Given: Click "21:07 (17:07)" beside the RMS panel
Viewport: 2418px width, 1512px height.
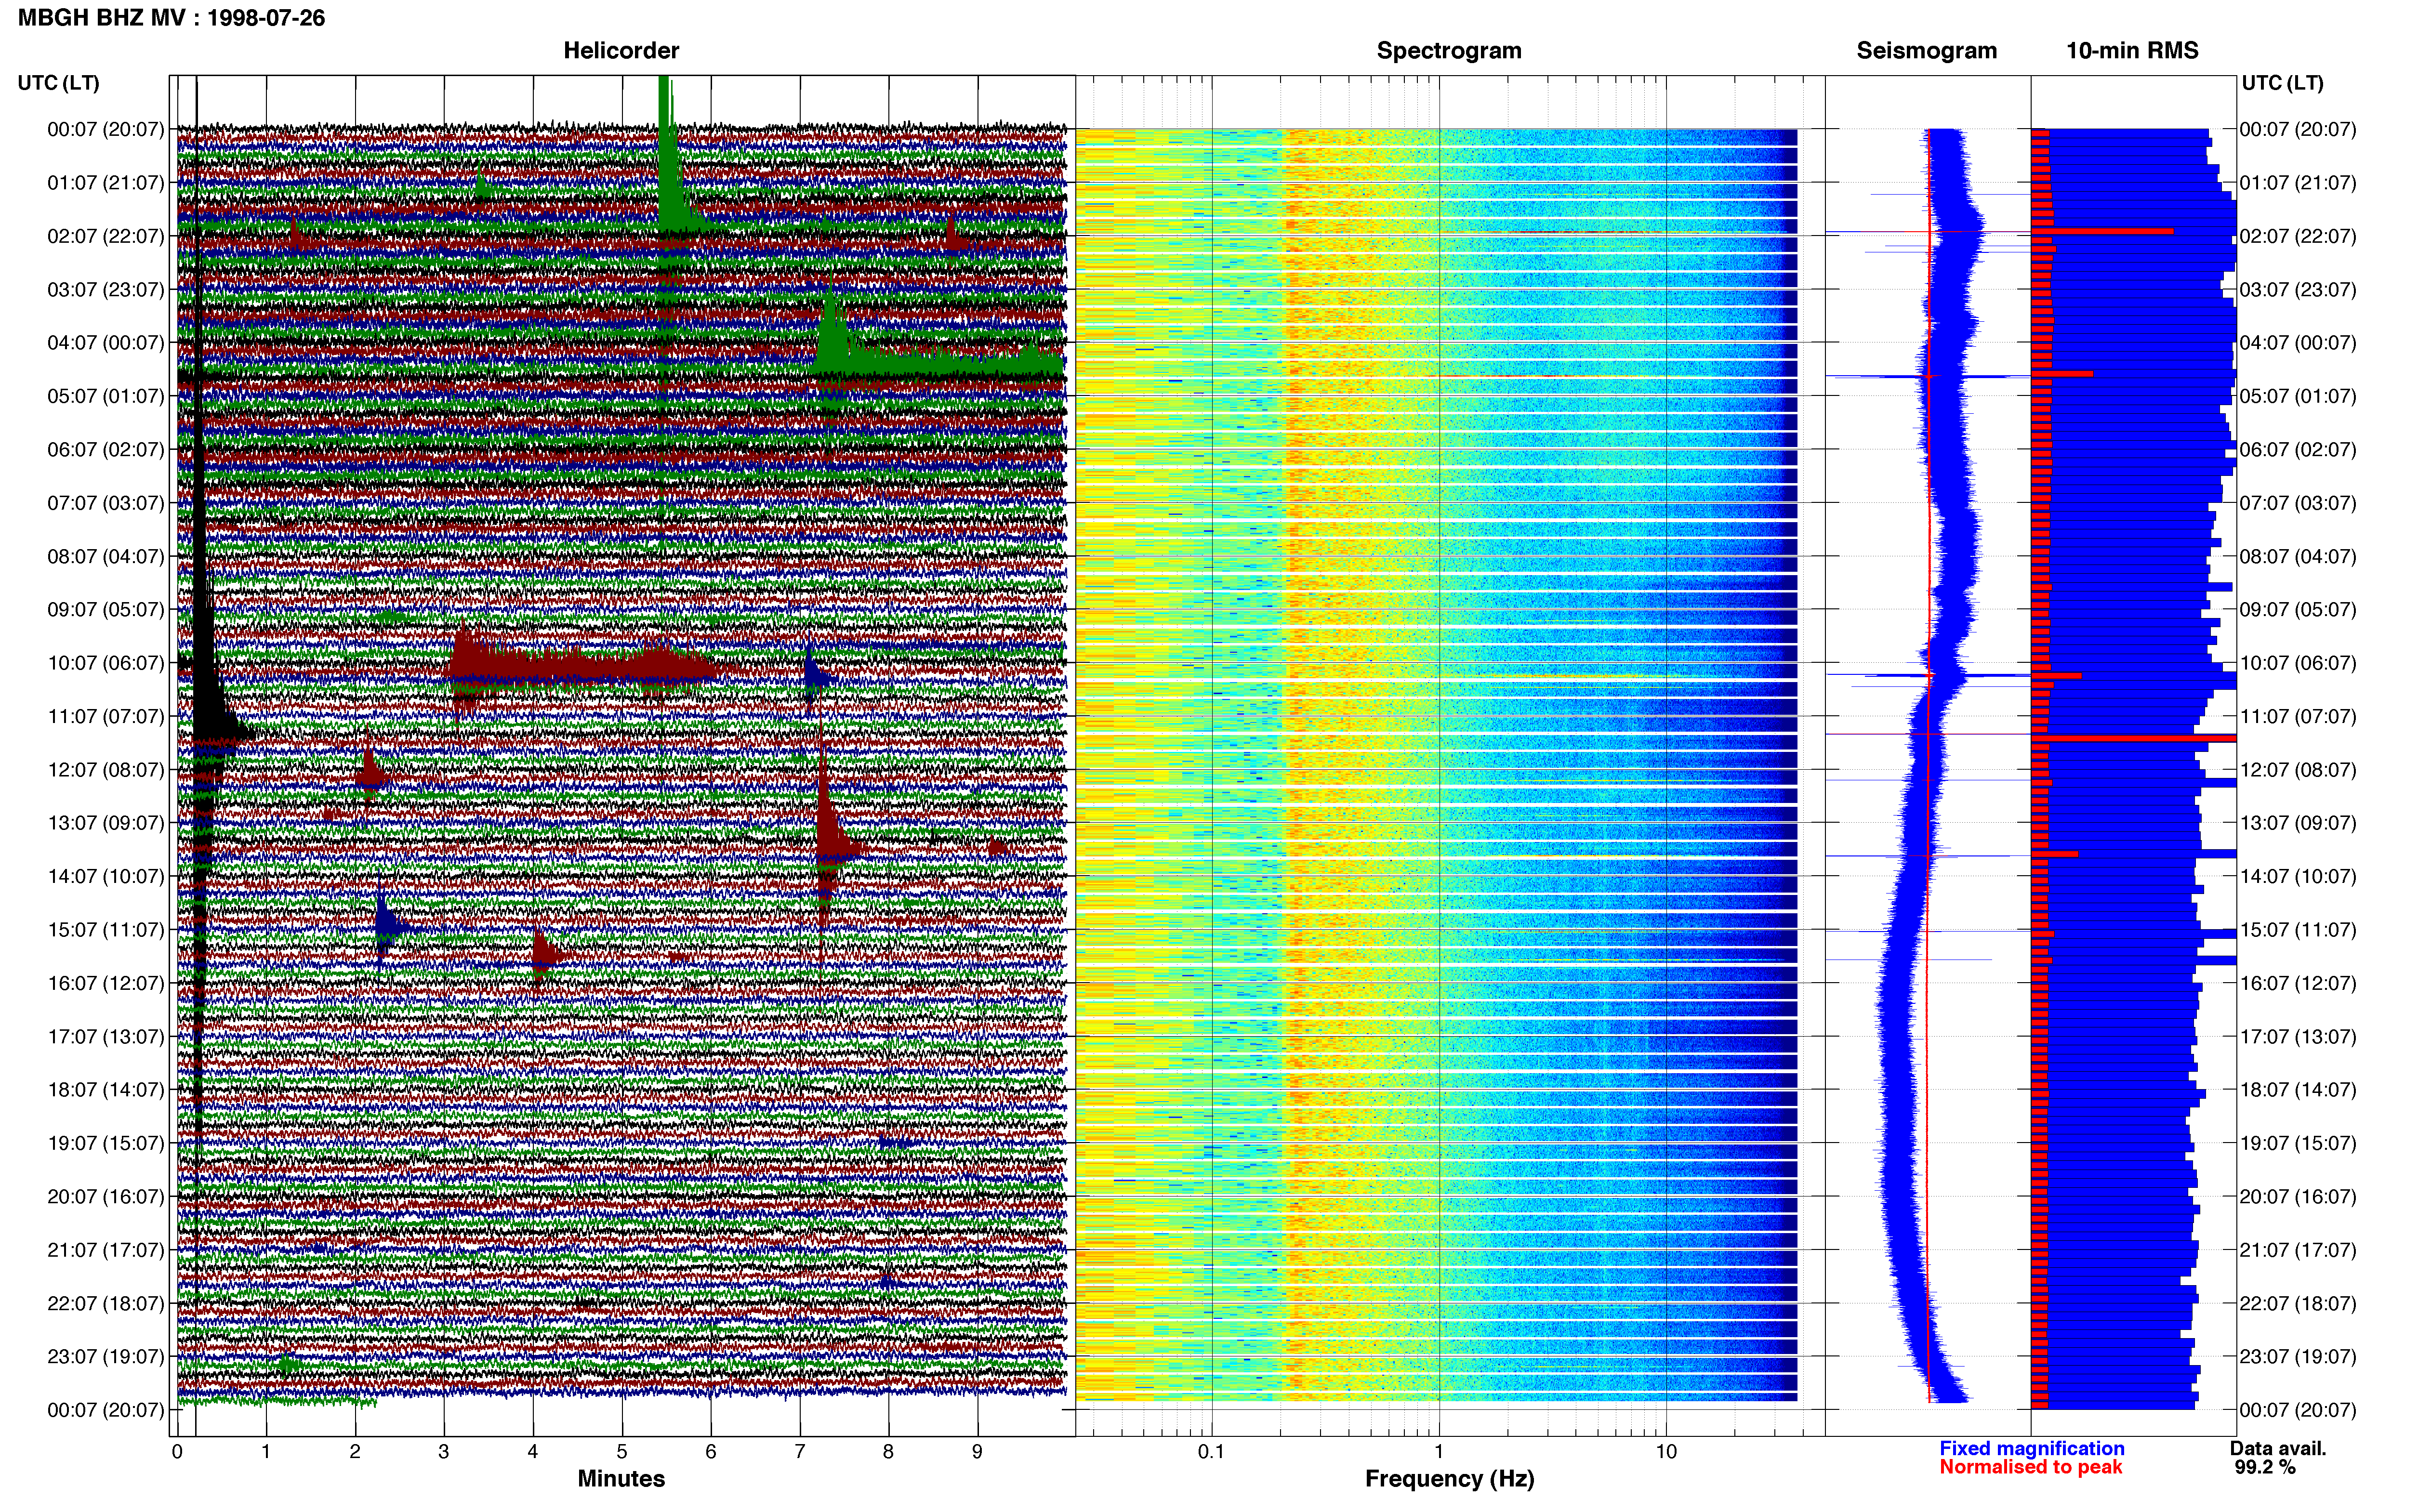Looking at the screenshot, I should click(2298, 1249).
